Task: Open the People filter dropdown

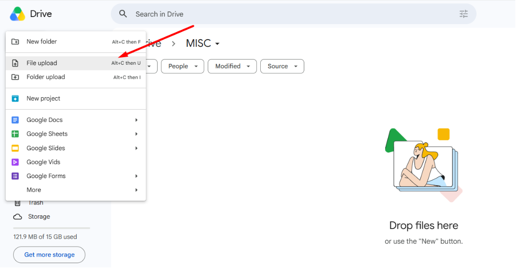Action: pyautogui.click(x=182, y=66)
